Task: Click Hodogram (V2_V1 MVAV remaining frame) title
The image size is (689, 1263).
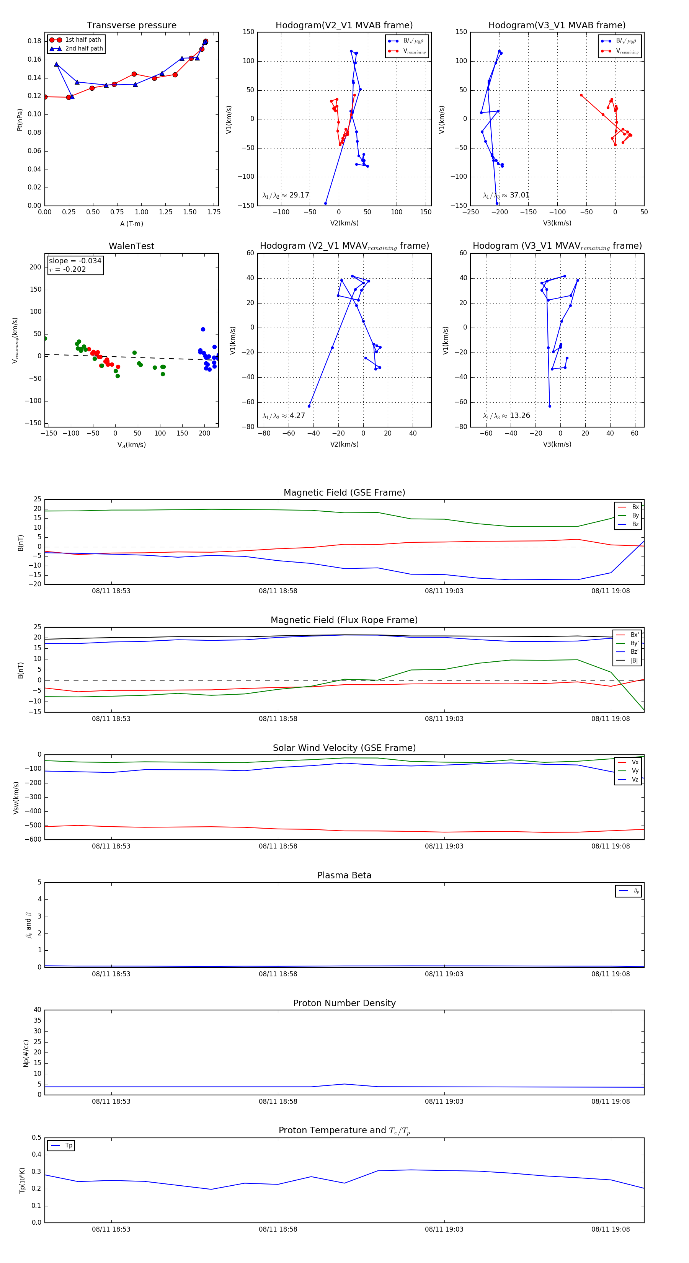Action: click(344, 246)
